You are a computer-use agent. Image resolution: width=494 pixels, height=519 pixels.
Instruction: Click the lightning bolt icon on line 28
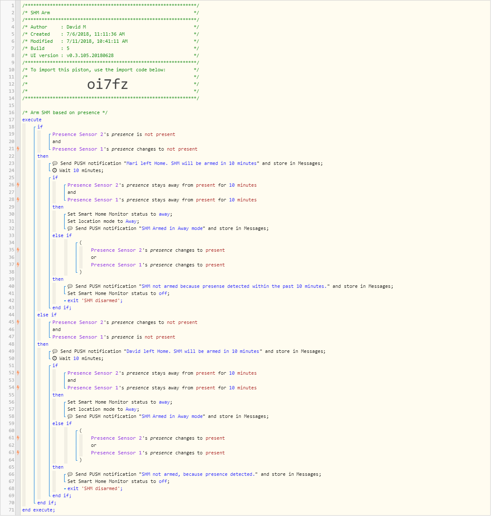(x=18, y=200)
